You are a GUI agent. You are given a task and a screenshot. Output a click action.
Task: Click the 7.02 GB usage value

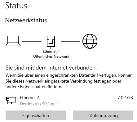125,98
